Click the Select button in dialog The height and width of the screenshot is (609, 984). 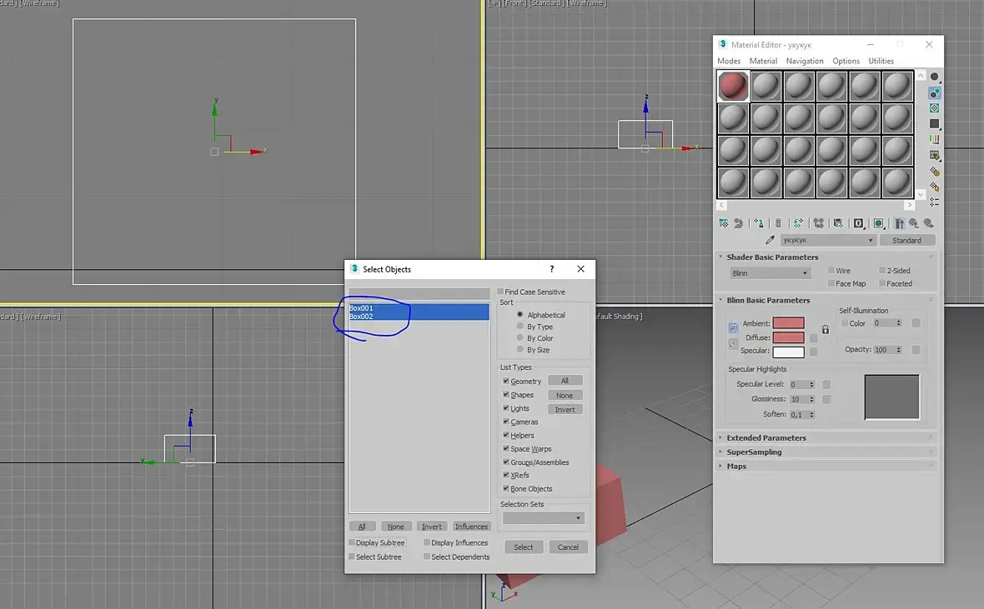(524, 547)
